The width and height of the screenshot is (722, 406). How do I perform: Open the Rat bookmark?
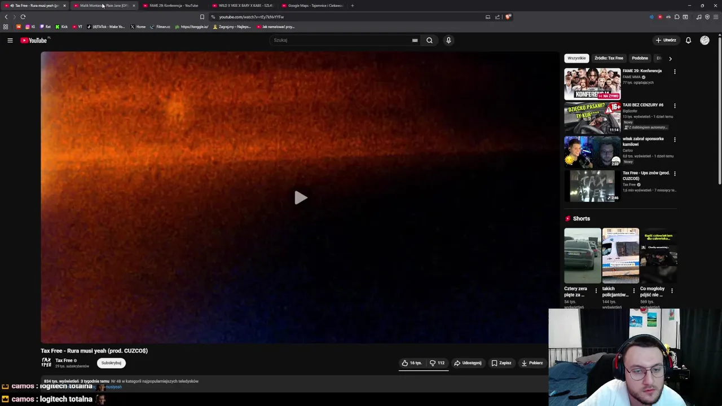click(x=45, y=27)
